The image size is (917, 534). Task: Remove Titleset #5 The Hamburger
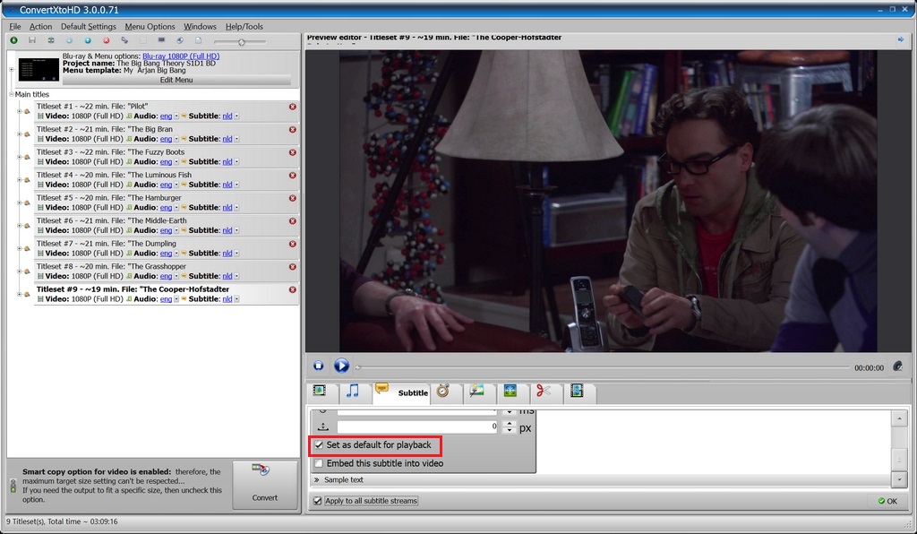[x=293, y=198]
